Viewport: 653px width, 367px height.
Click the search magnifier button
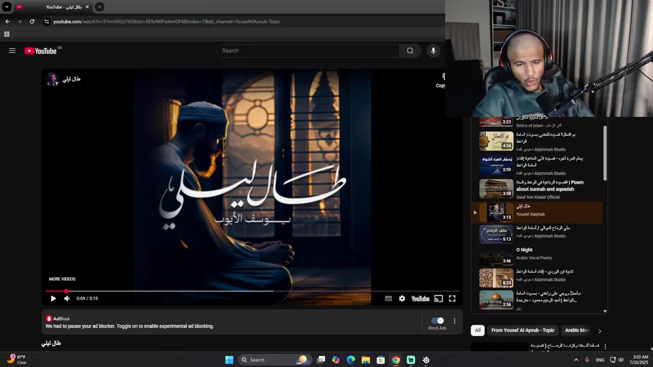(410, 50)
